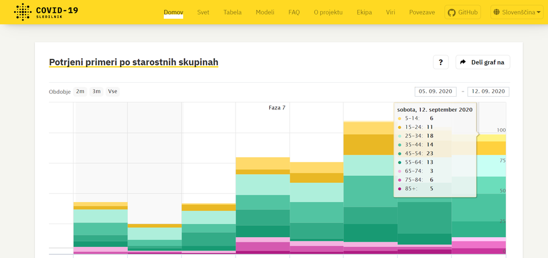The width and height of the screenshot is (548, 258).
Task: Click the question mark help button
Action: tap(441, 62)
